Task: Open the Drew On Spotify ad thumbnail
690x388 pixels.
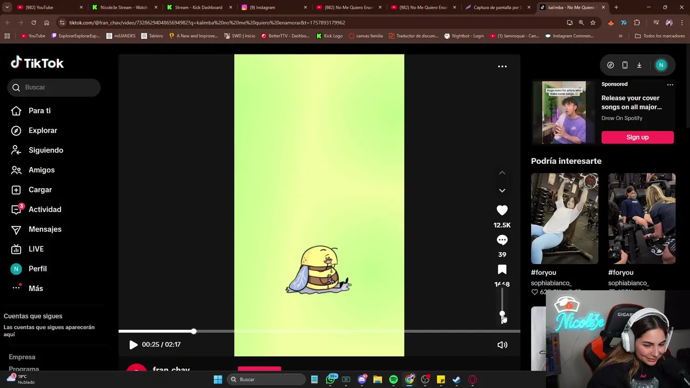Action: (x=564, y=112)
